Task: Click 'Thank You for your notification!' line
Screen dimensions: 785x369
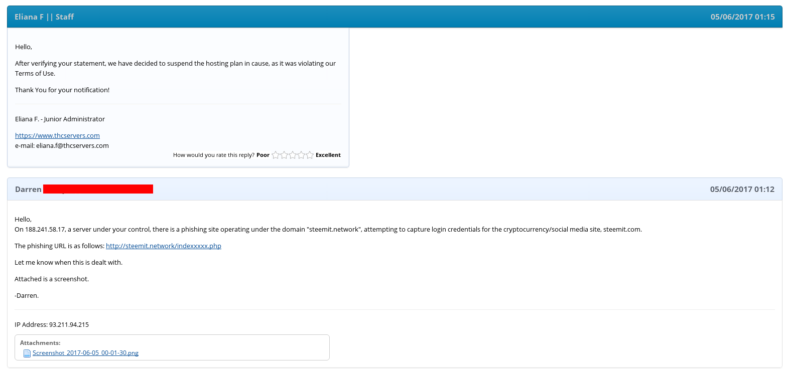Action: tap(62, 90)
